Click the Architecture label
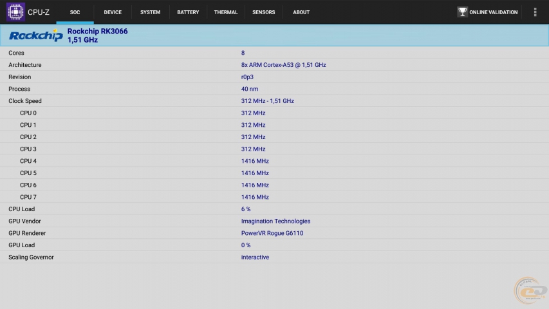Screen dimensions: 549x309 (25, 65)
